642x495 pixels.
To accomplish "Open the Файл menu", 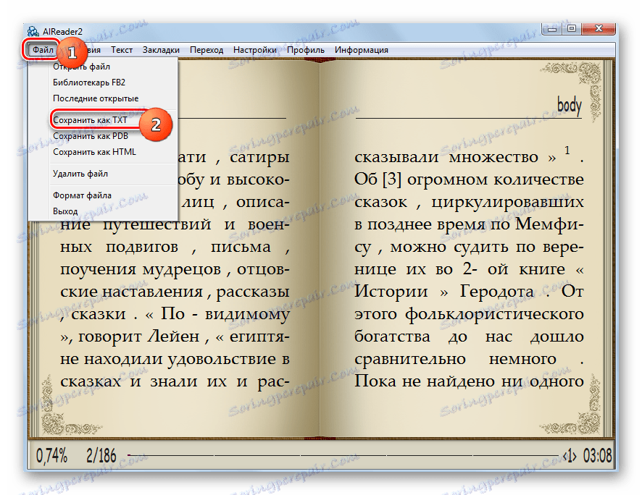I will [x=43, y=50].
